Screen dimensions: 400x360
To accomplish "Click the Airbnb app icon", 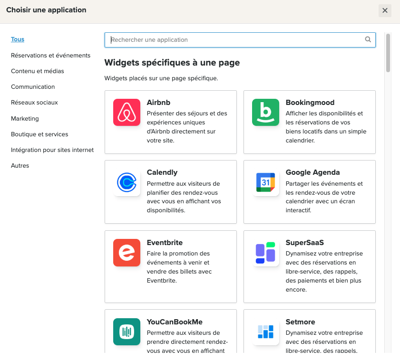I will click(127, 113).
